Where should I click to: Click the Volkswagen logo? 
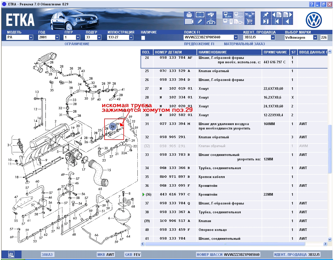pyautogui.click(x=314, y=20)
